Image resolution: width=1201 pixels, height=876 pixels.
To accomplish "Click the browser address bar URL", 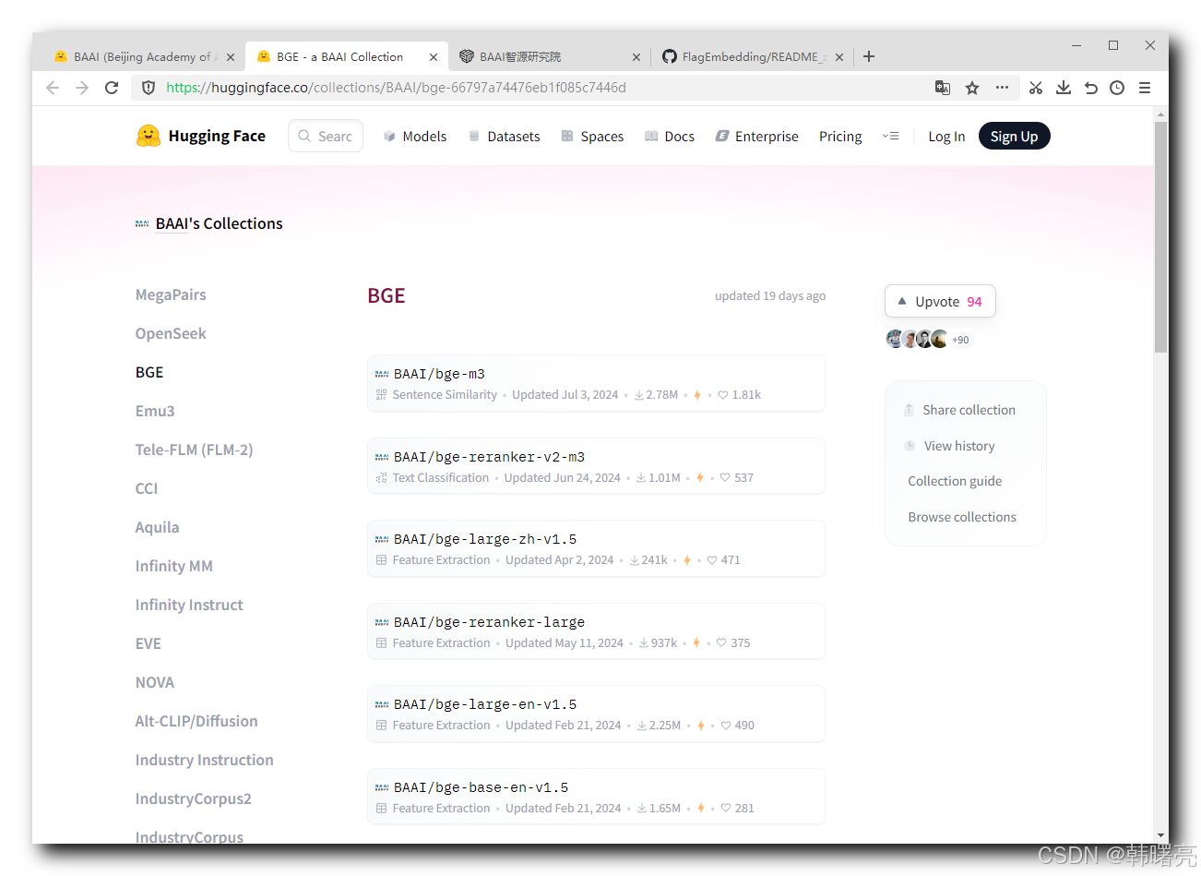I will click(397, 88).
